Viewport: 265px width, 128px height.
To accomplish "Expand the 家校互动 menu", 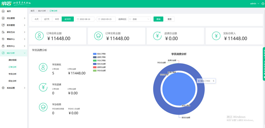I will (x=25, y=32).
